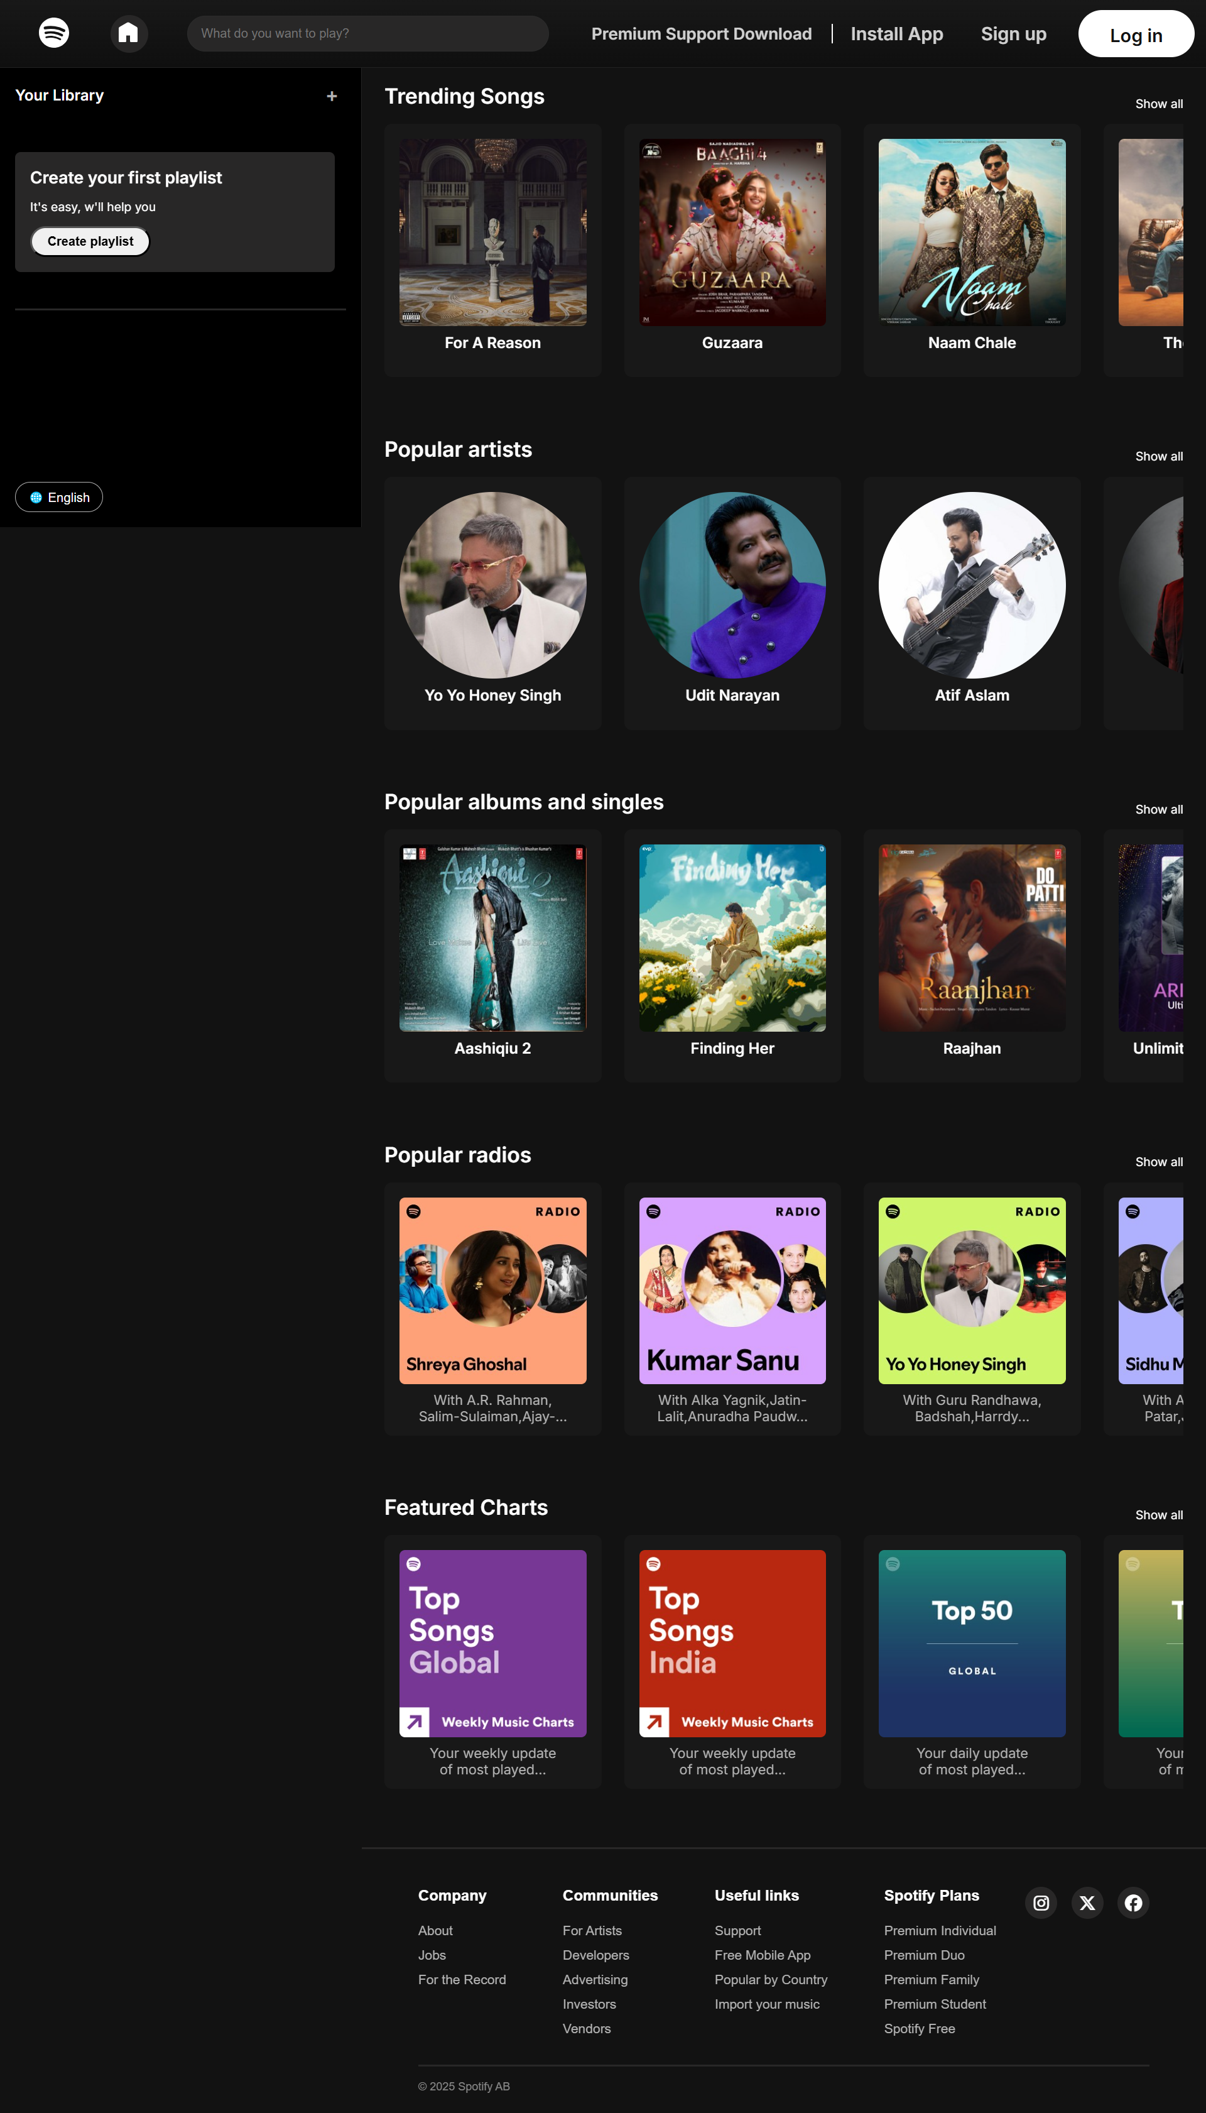The width and height of the screenshot is (1206, 2113).
Task: Show all Popular artists
Action: [x=1158, y=456]
